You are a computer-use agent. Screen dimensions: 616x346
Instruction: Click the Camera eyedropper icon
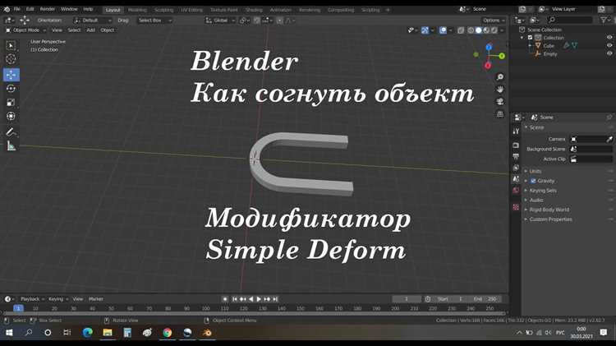[x=609, y=139]
